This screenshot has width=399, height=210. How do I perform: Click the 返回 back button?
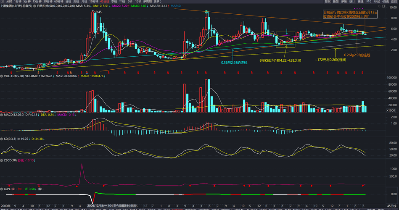point(394,2)
